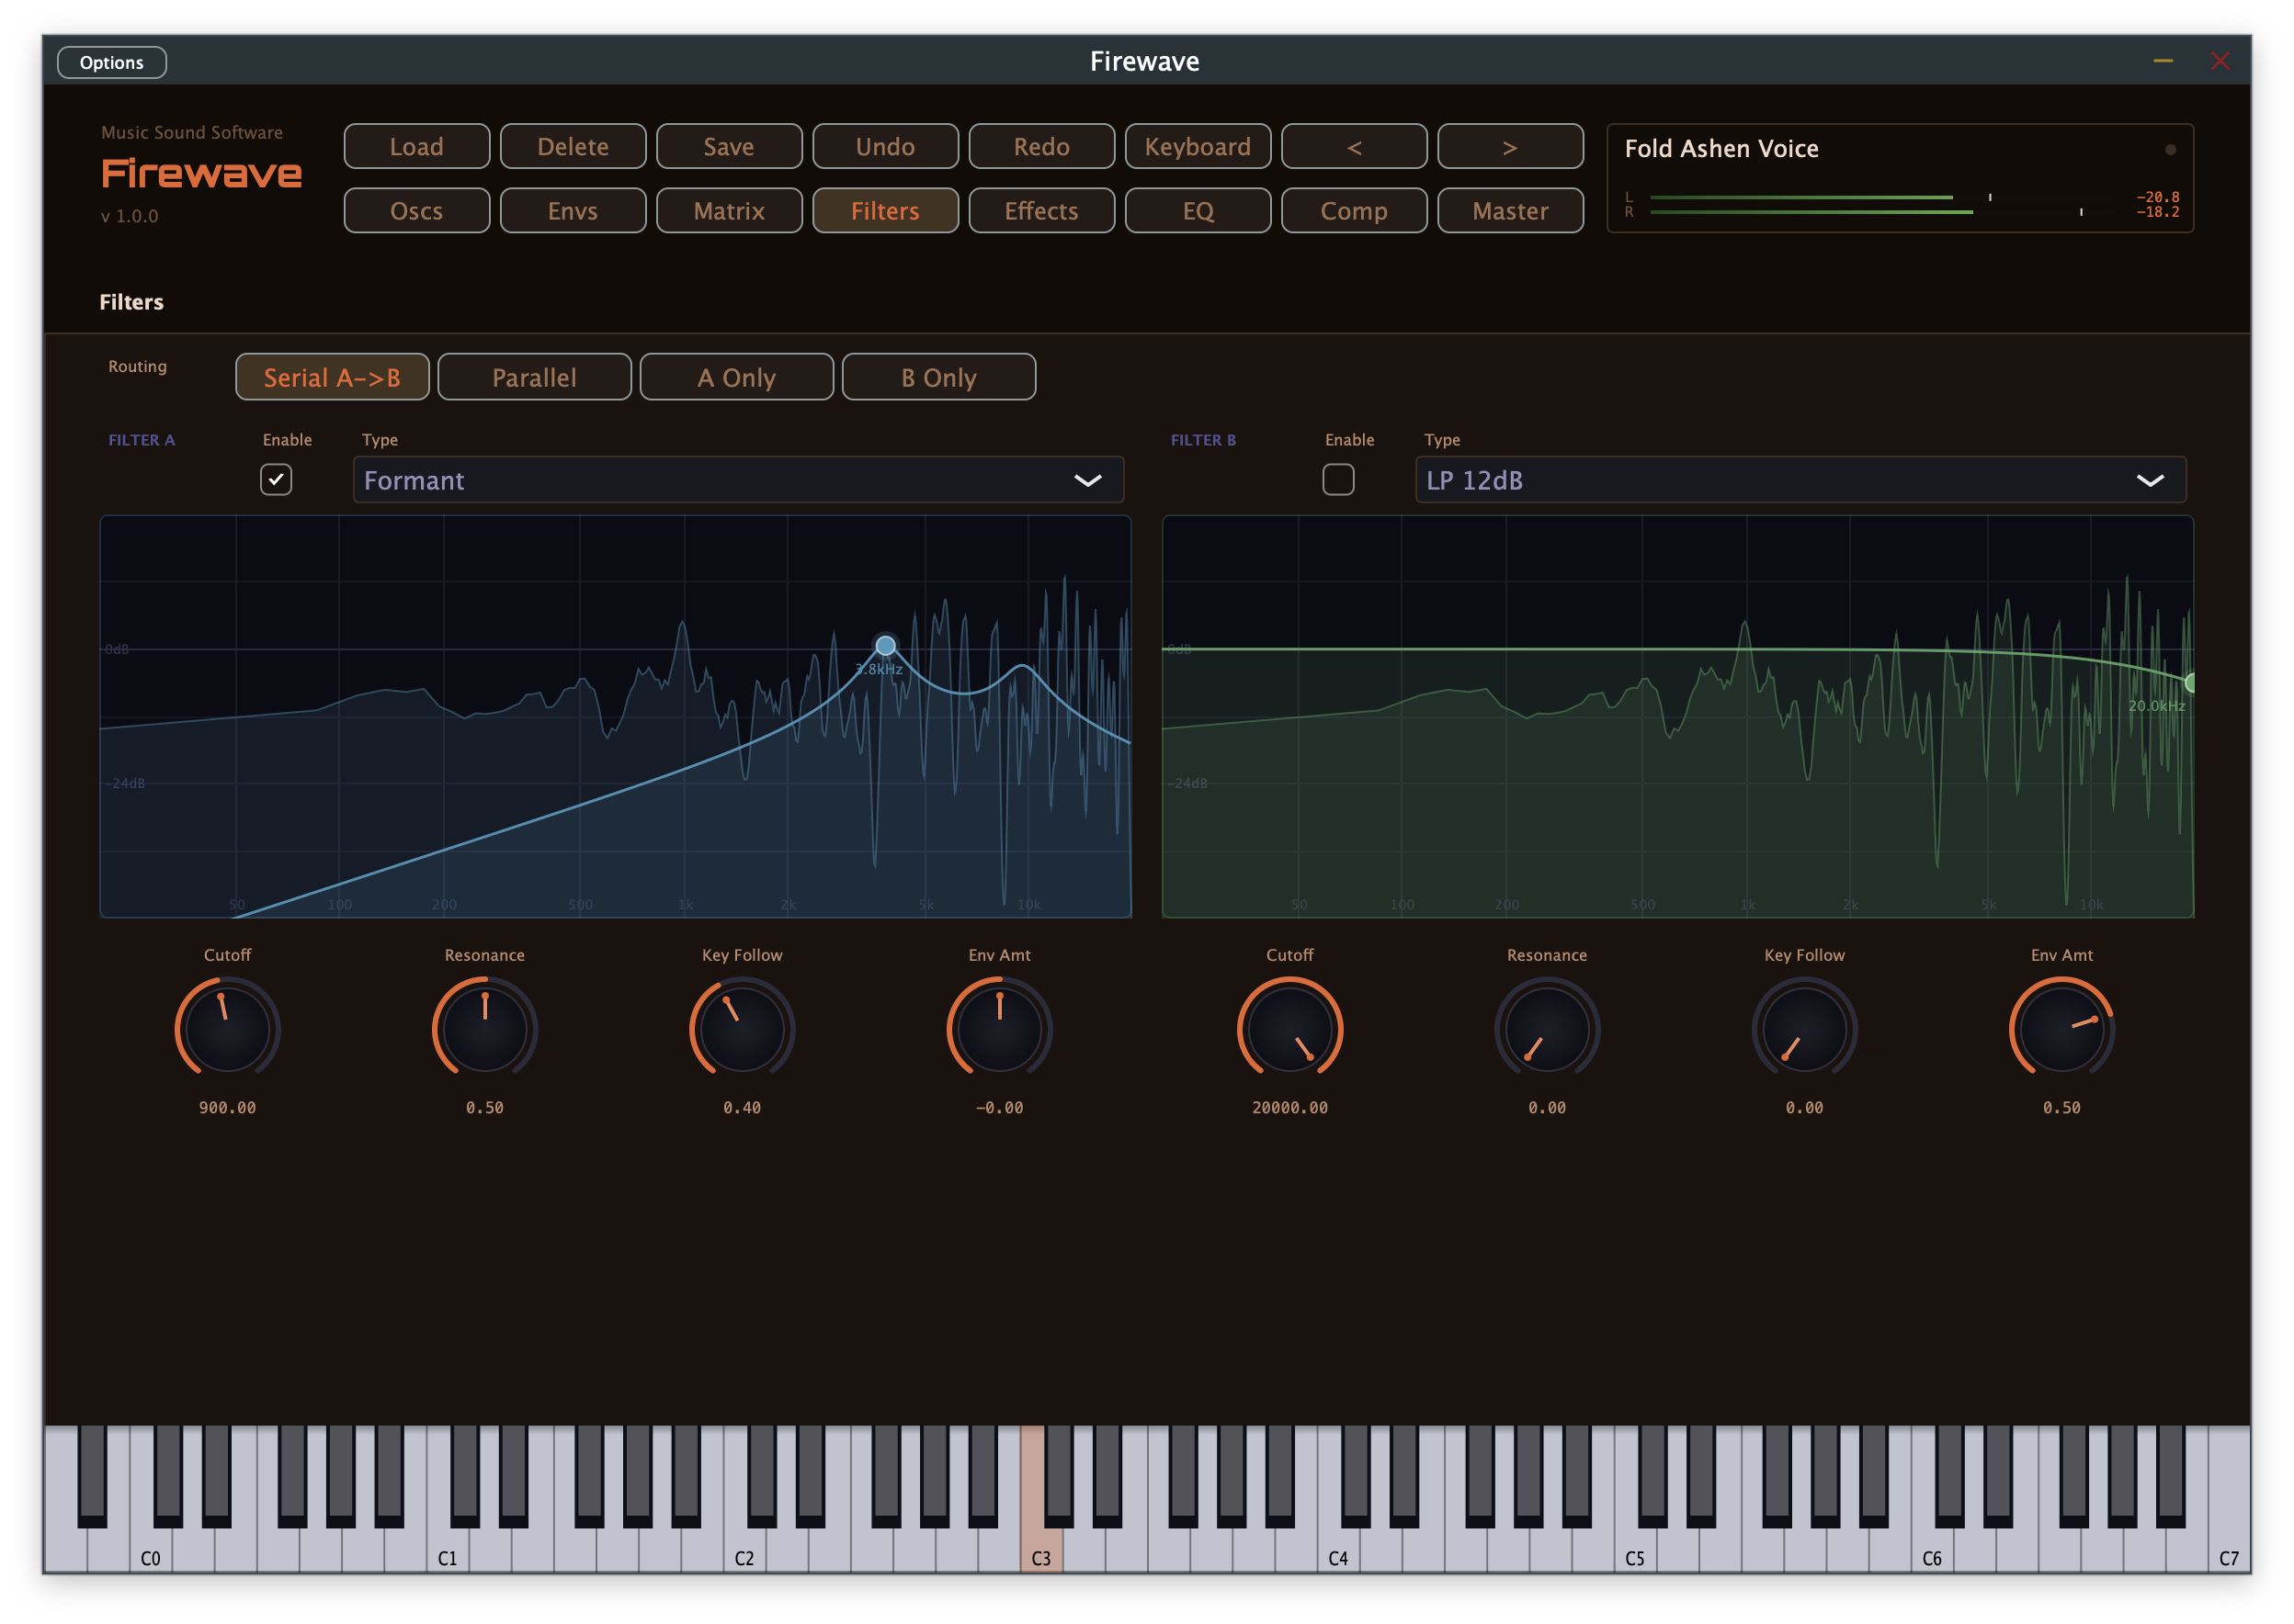Screen dimensions: 2294x1624
Task: Click the Filter A Resonance knob
Action: 485,1029
